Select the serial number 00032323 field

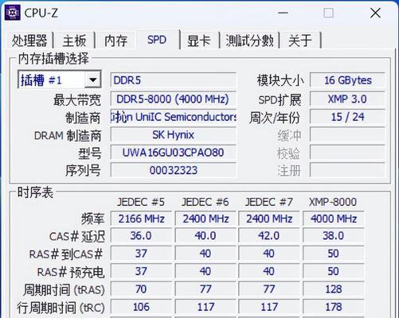[173, 170]
